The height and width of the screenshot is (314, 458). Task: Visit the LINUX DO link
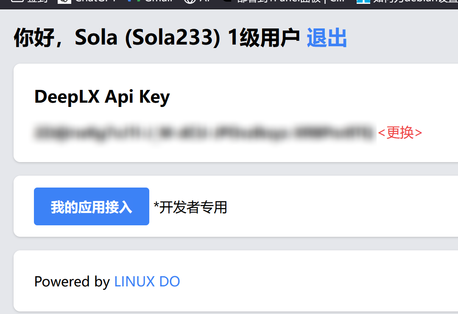tap(147, 282)
